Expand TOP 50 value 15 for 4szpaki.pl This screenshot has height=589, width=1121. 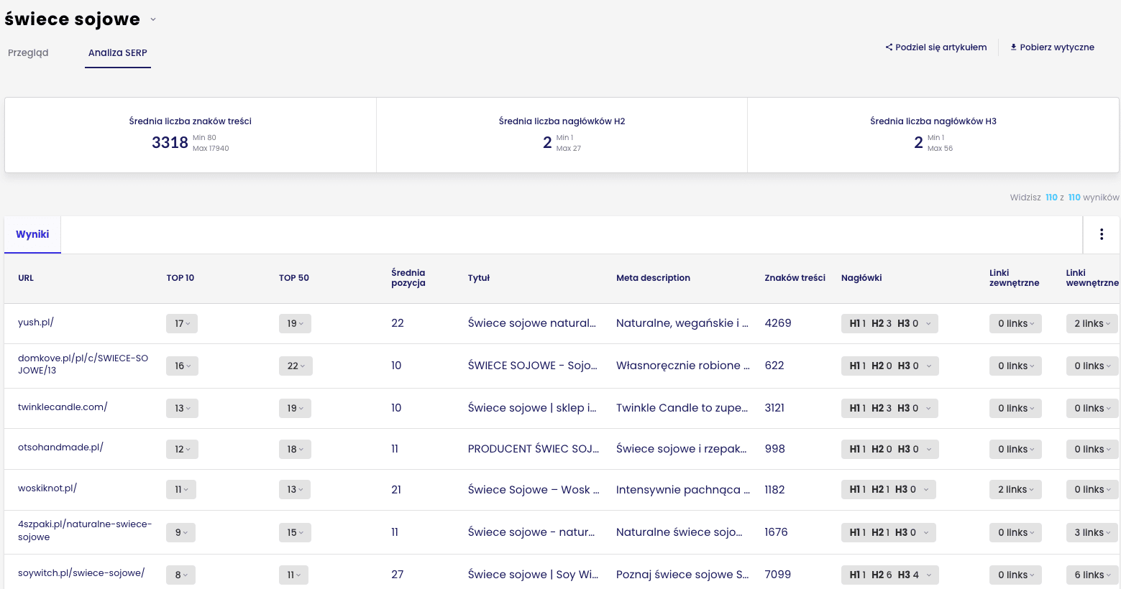[295, 532]
